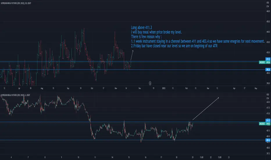Click day 11 on the 5-minute time axis
The image size is (271, 160).
pyautogui.click(x=95, y=157)
